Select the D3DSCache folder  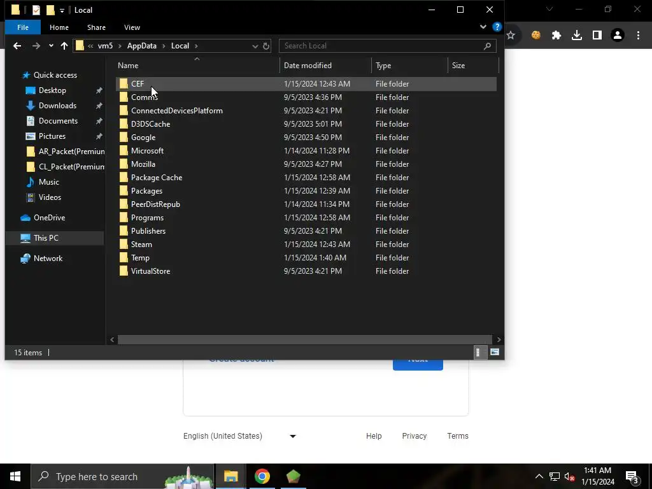click(x=306, y=124)
